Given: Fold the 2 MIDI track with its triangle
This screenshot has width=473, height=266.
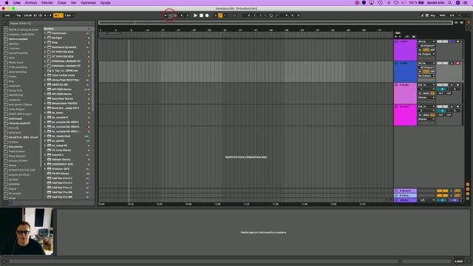Looking at the screenshot, I should click(x=396, y=64).
